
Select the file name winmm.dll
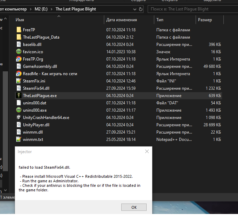(x=33, y=132)
